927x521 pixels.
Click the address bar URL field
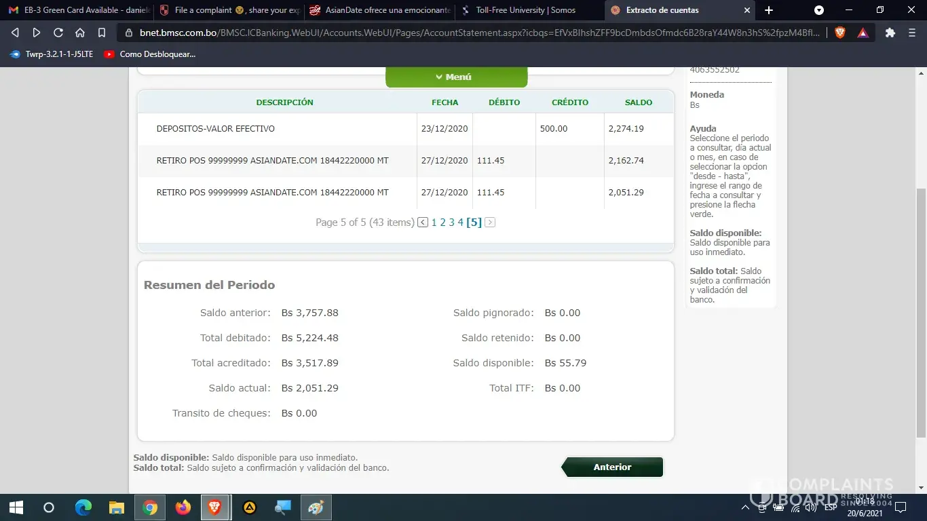475,33
